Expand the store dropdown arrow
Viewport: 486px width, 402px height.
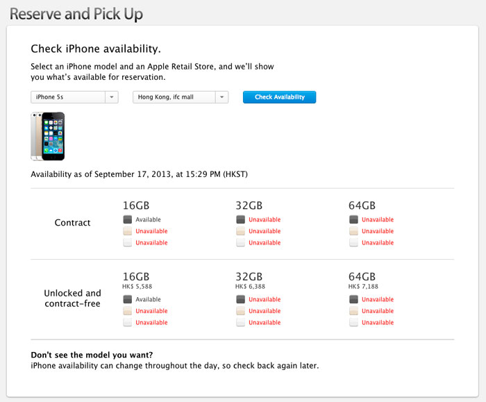(x=222, y=97)
